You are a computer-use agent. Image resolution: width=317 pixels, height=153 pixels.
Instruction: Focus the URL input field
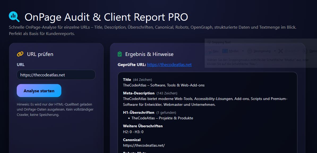coord(56,75)
